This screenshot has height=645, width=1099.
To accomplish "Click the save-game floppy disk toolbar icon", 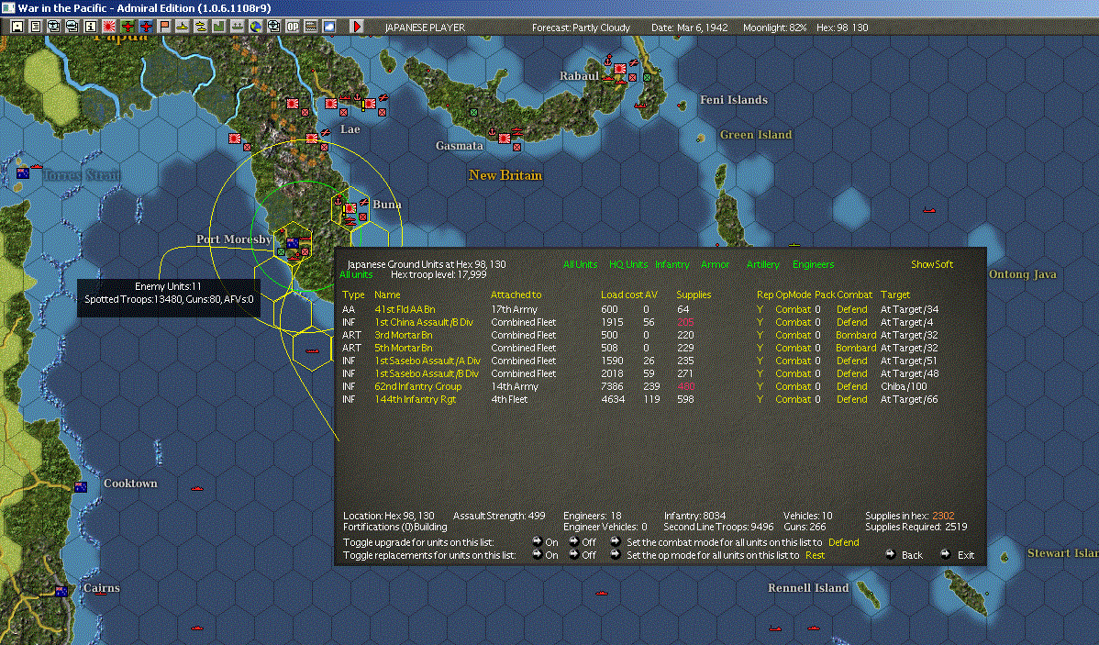I will [x=17, y=27].
